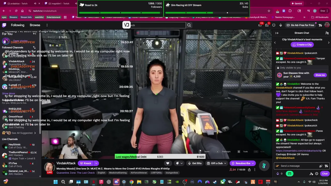Open the notification bell dropdown arrow
Screen dimensions: 331x186
182,163
